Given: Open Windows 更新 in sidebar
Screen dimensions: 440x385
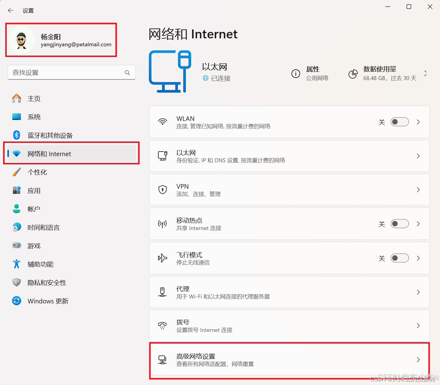Looking at the screenshot, I should click(71, 301).
